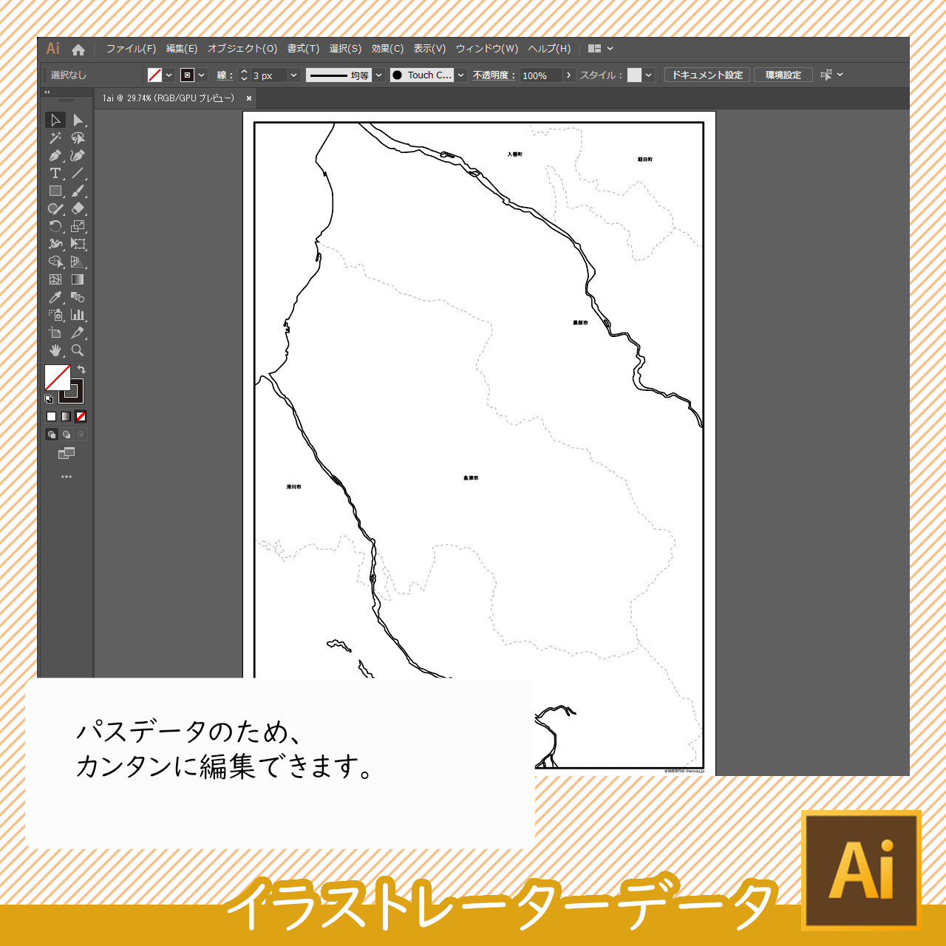Open the オブジェクト(O) menu
This screenshot has height=946, width=946.
[242, 49]
